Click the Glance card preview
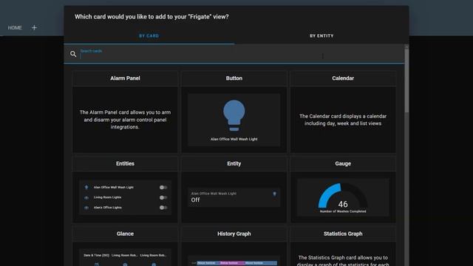473x266 pixels. [x=125, y=257]
